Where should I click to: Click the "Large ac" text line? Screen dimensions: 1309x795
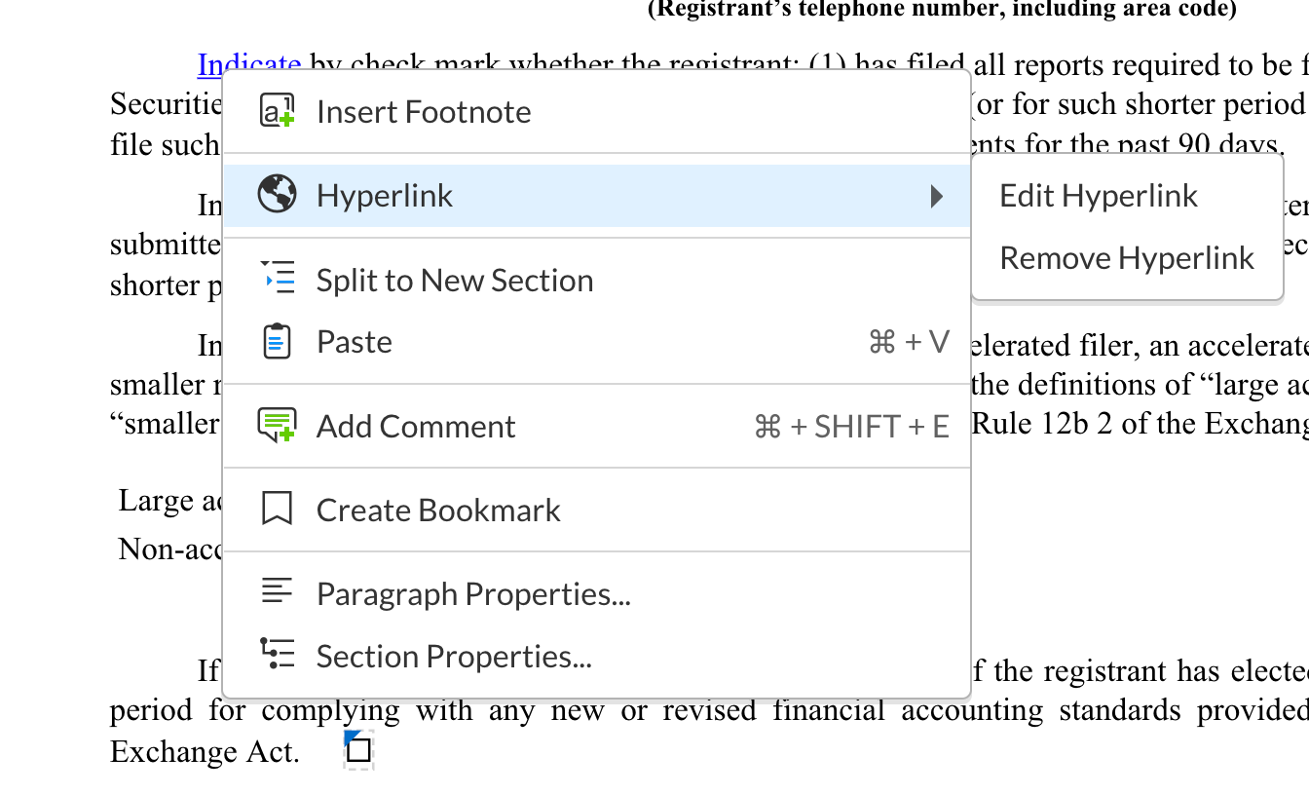[169, 501]
